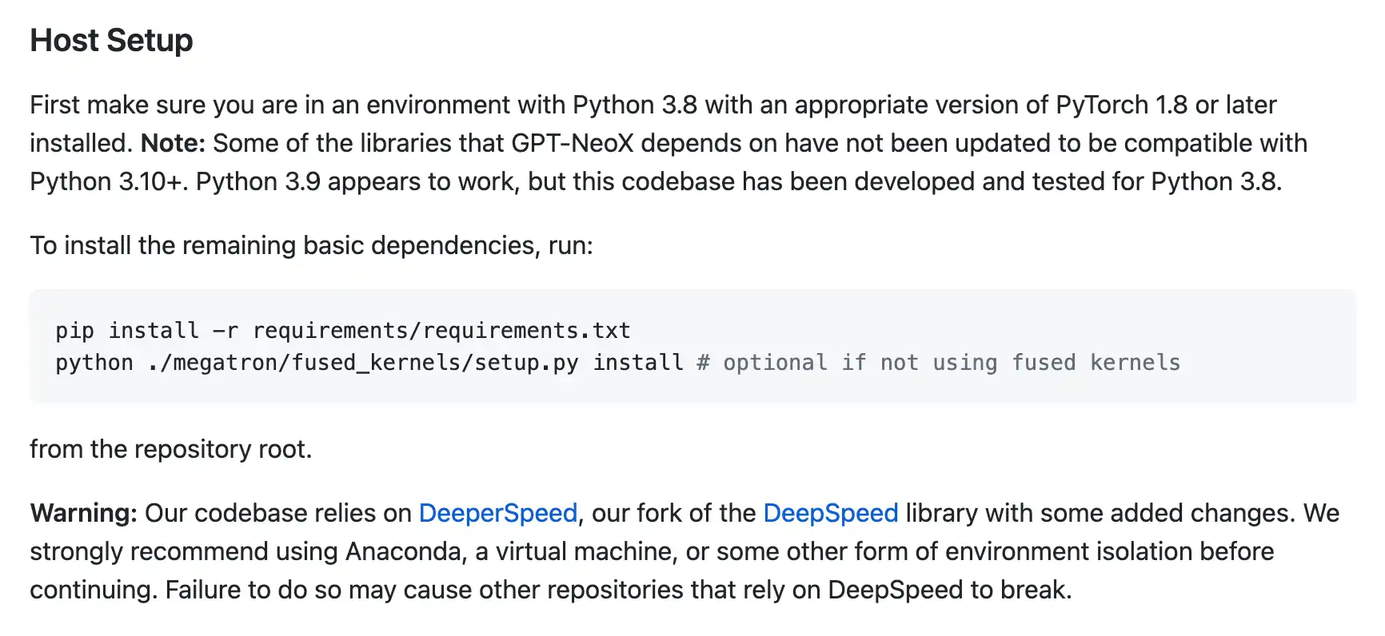This screenshot has height=636, width=1385.
Task: Click the python fused_kernels setup.py command
Action: (369, 363)
